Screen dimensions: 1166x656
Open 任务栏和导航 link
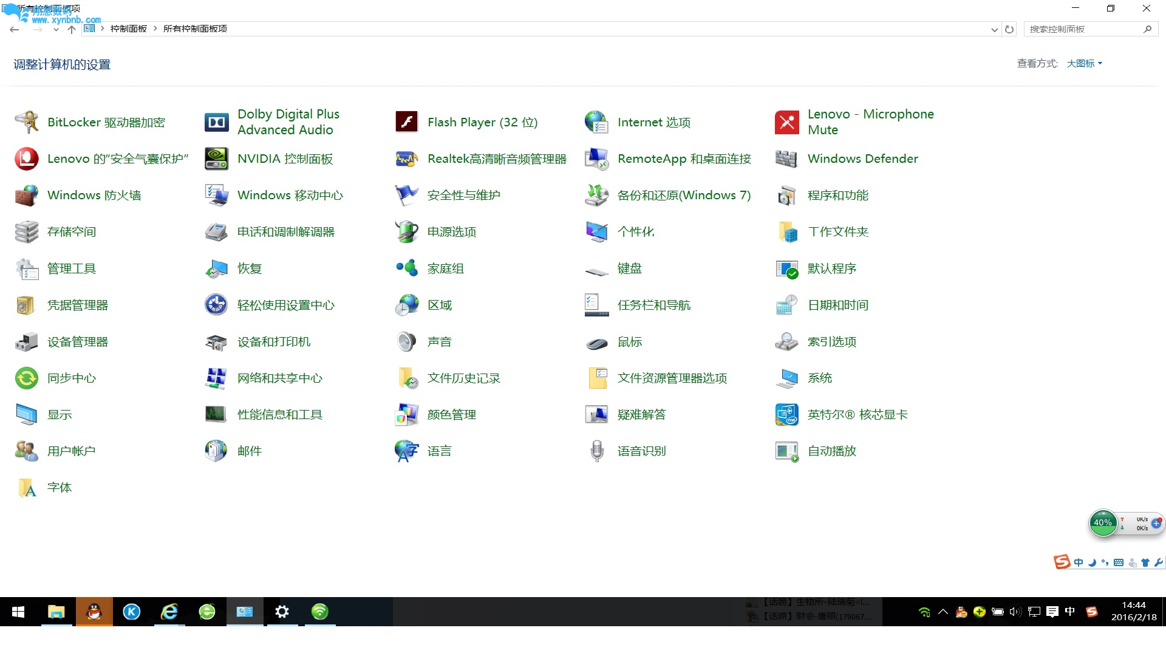click(x=654, y=305)
